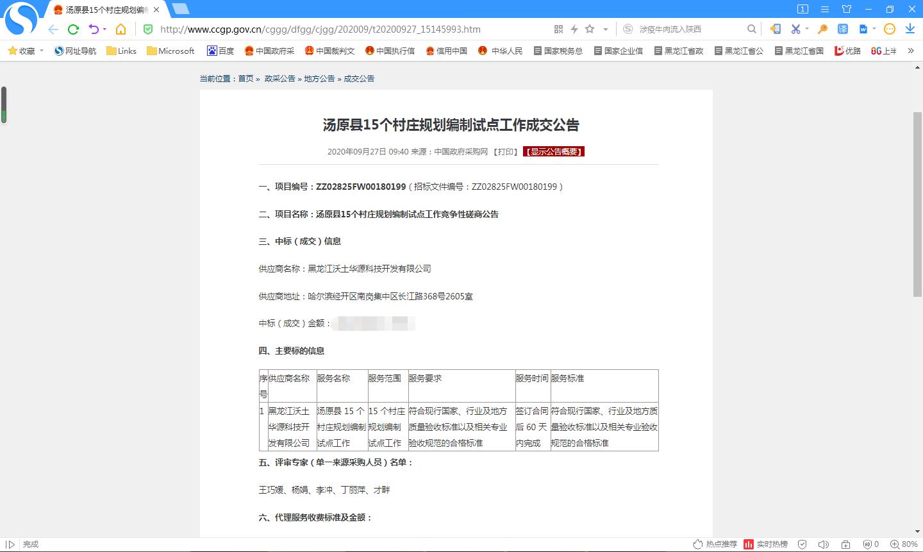Toggle ad blocker shield in status bar

[802, 544]
